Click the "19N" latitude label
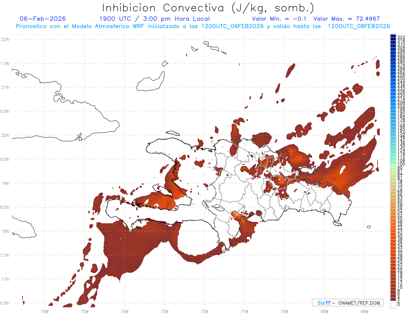 5,183
